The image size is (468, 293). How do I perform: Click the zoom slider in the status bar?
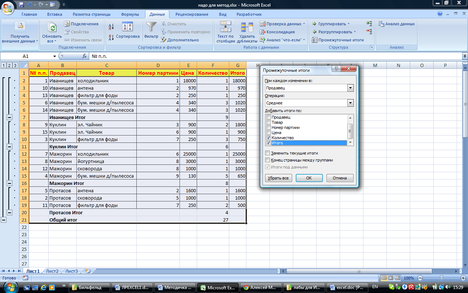click(x=441, y=278)
